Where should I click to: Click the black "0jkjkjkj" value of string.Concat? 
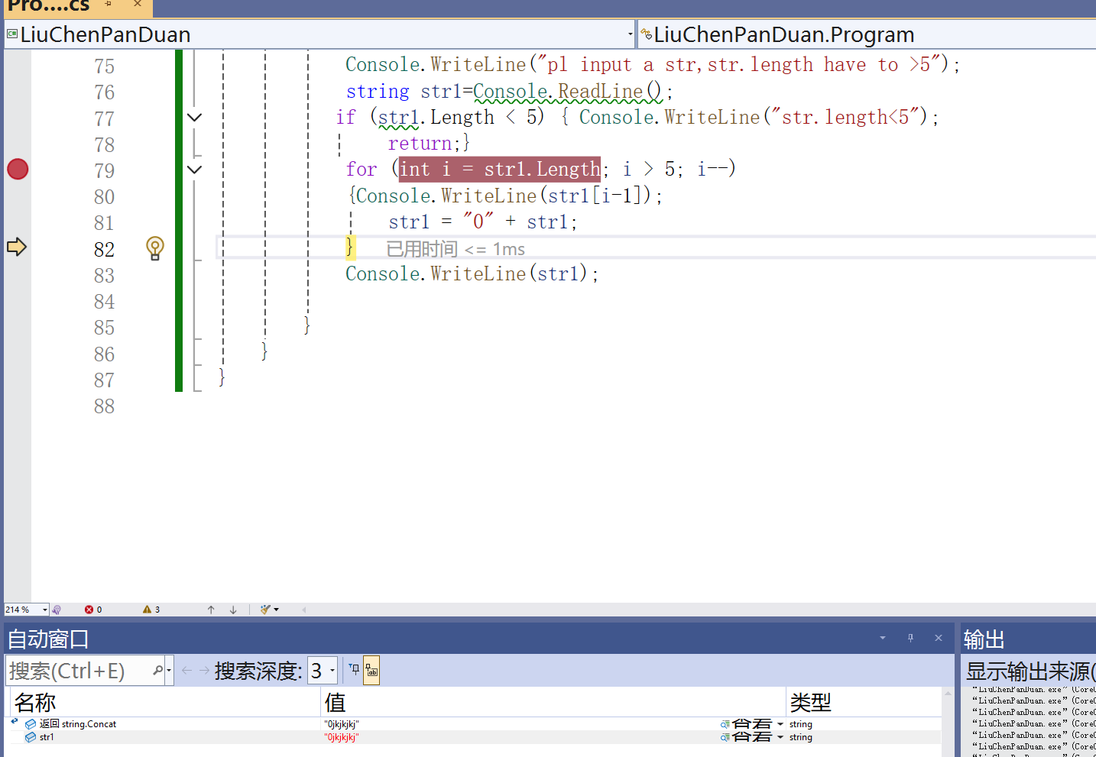341,724
